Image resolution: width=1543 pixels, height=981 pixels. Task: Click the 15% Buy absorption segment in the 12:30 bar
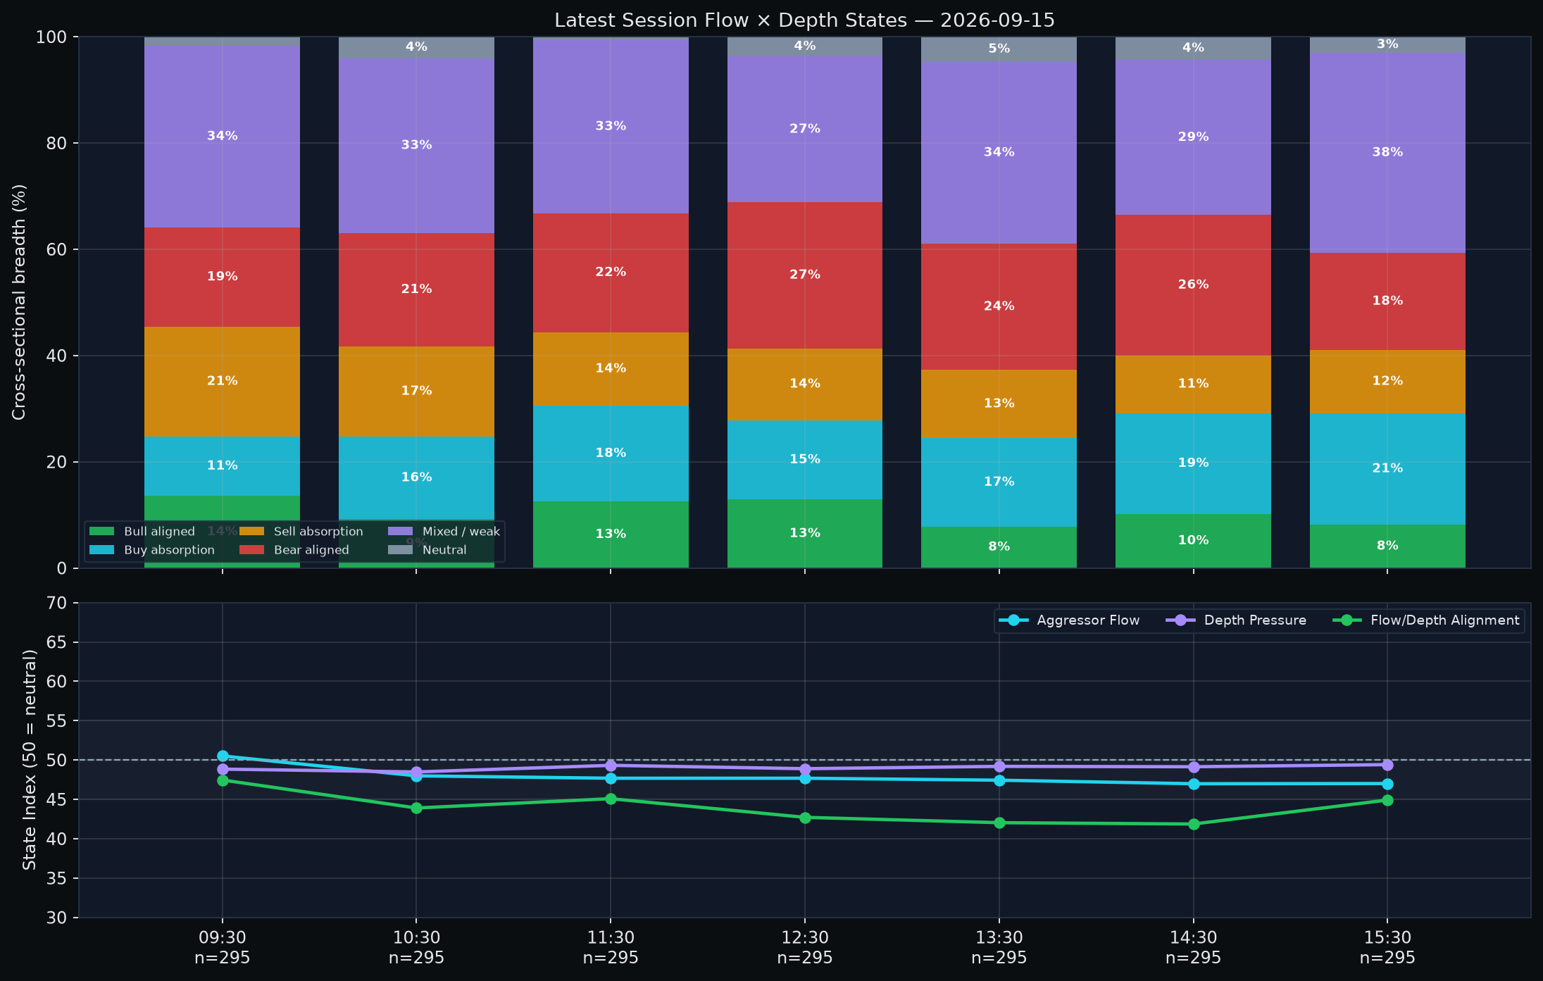pyautogui.click(x=805, y=460)
